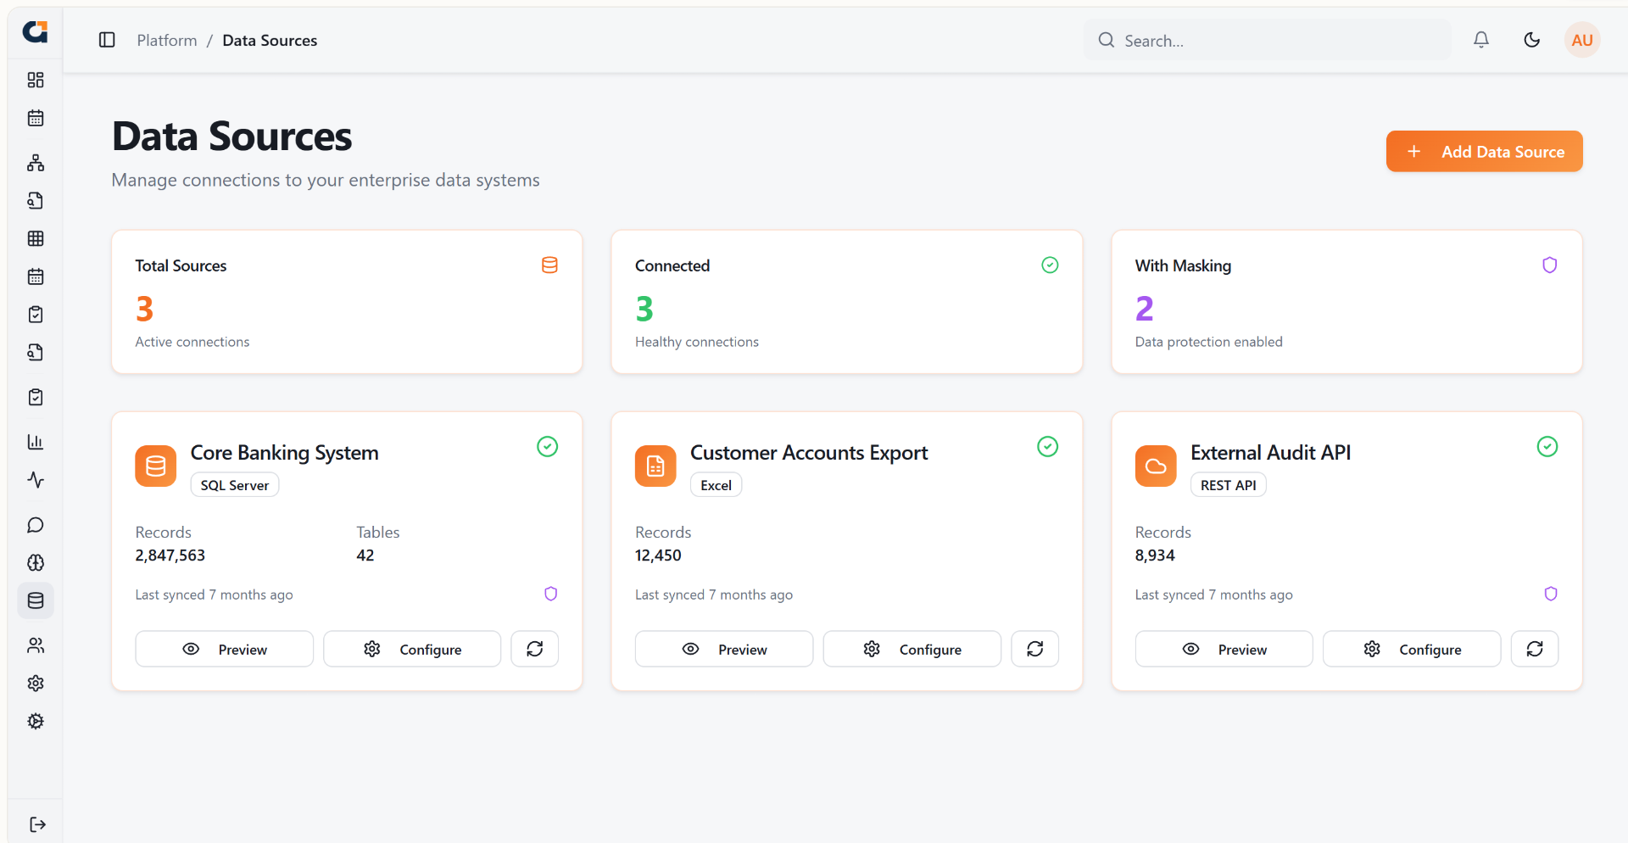
Task: Click the check icon on Connected card
Action: (1050, 265)
